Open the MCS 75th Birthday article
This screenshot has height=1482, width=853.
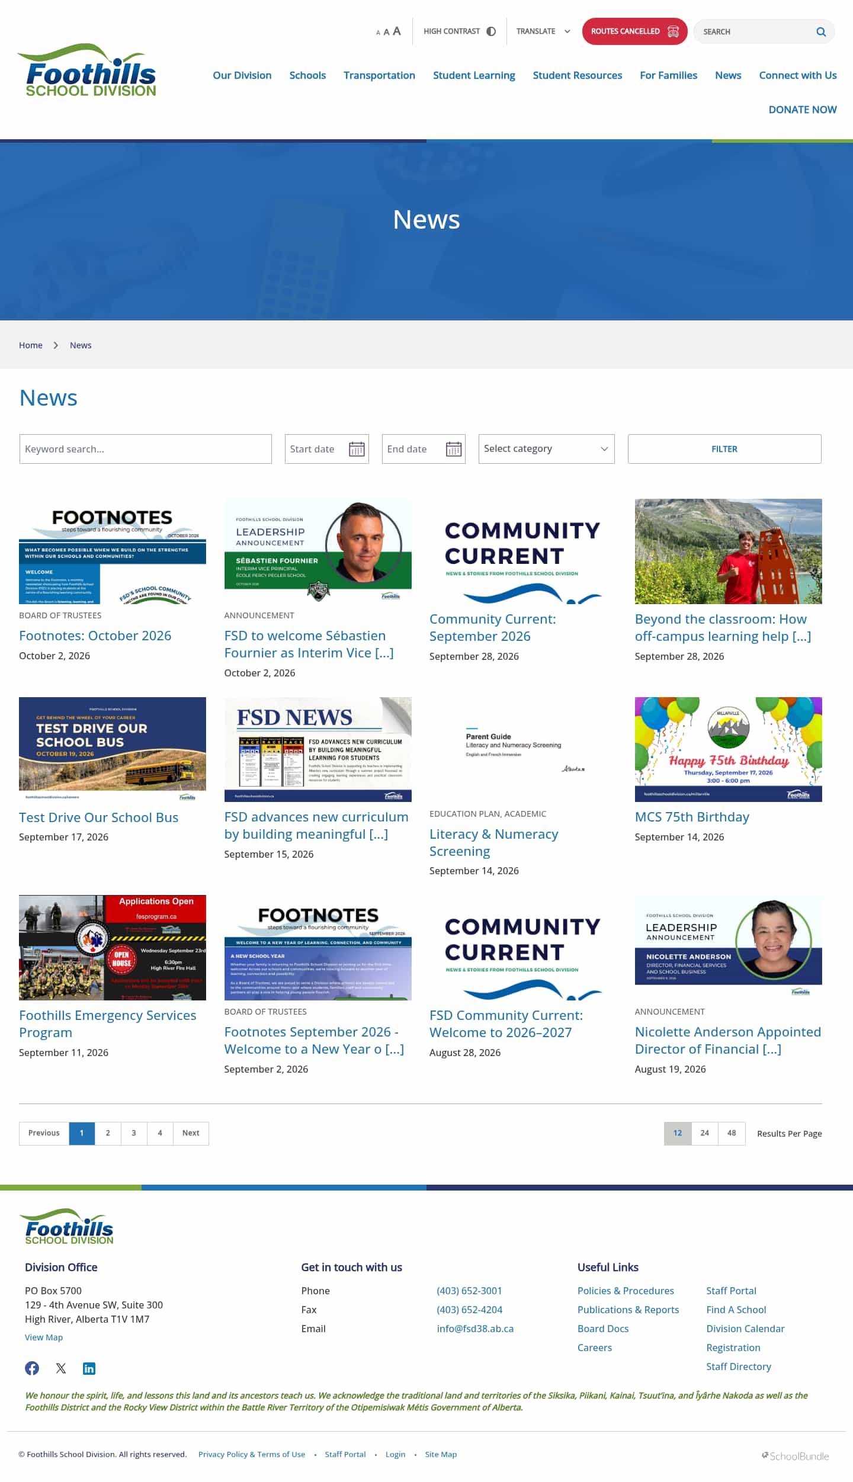click(x=692, y=817)
